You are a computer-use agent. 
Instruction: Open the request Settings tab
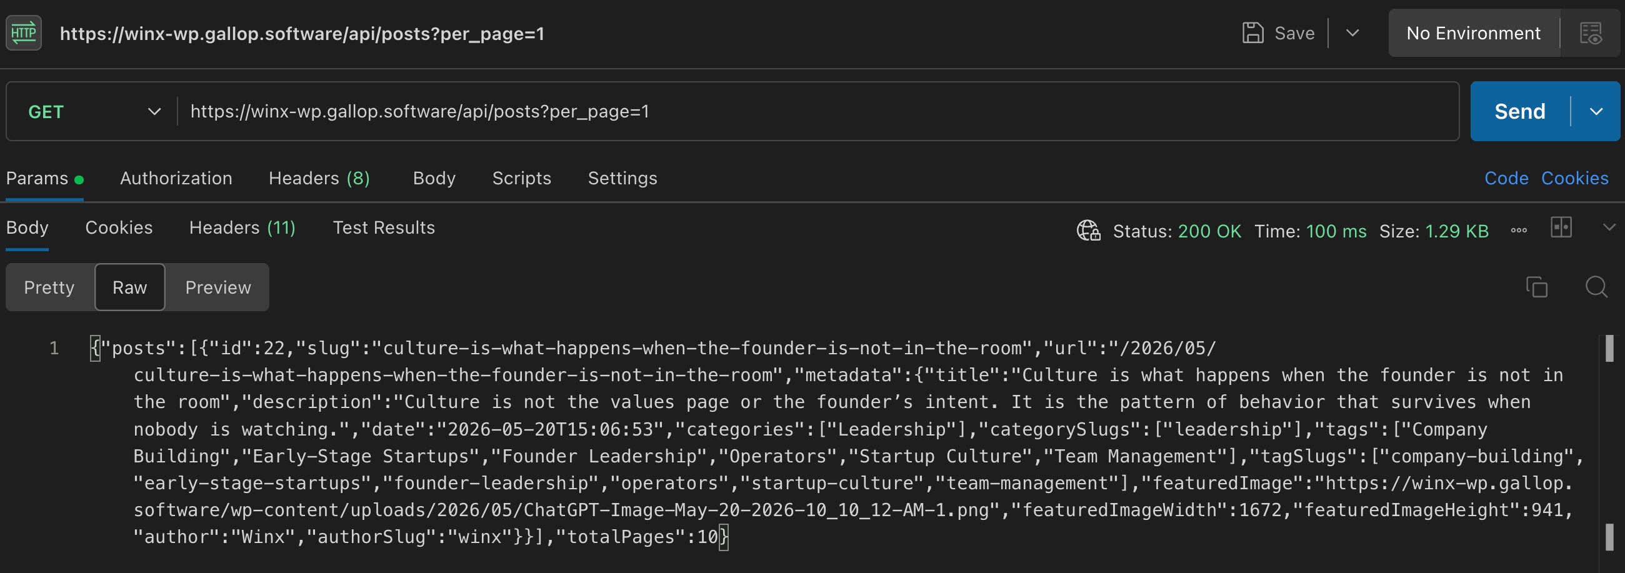(622, 178)
